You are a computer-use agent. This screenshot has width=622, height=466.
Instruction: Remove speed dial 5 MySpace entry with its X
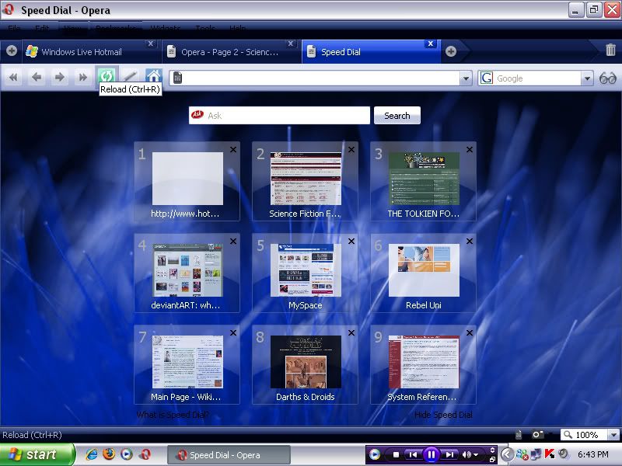[x=351, y=241]
